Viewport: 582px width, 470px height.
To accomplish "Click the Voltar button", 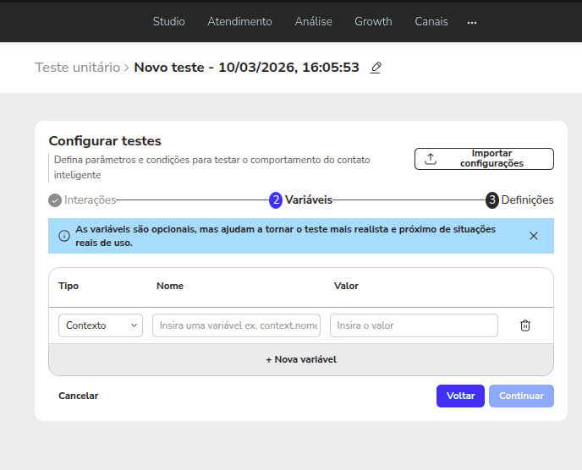I will point(460,396).
